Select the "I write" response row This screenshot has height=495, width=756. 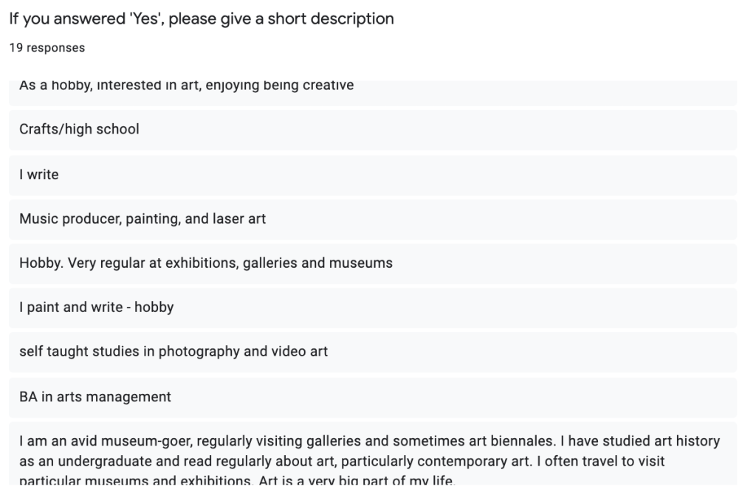coord(38,175)
